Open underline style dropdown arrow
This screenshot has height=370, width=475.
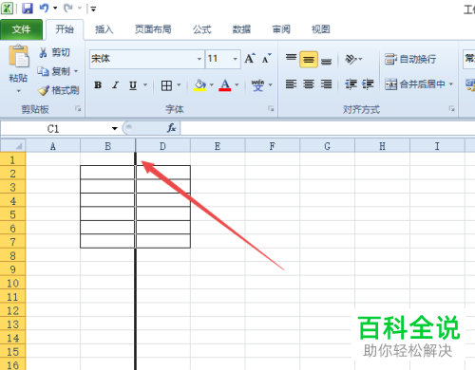coord(145,85)
